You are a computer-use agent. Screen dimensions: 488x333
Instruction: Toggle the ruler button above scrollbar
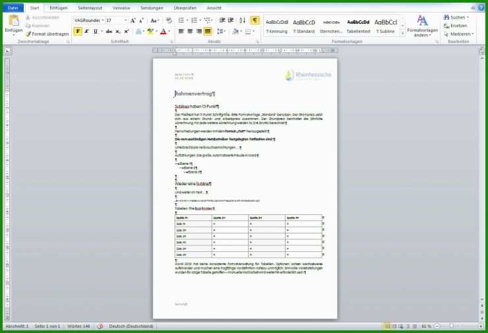[482, 50]
